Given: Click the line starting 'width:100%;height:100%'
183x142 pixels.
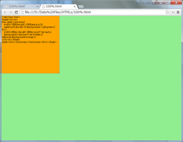Looking at the screenshot, I should tap(23, 25).
